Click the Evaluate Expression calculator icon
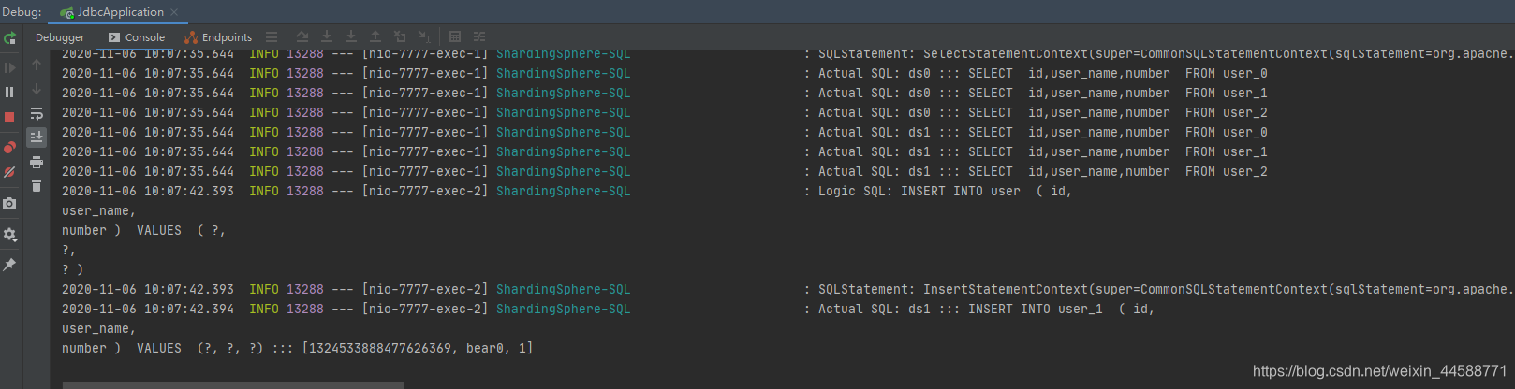1515x389 pixels. tap(455, 37)
